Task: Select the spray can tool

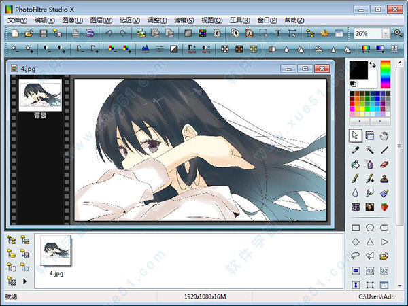Action: click(370, 164)
